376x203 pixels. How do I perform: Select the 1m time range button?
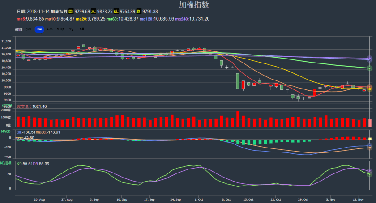(29, 29)
